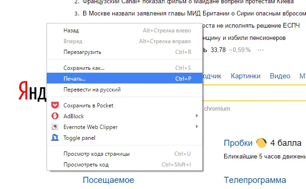The image size is (306, 189).
Task: Open the Пробки traffic link
Action: pyautogui.click(x=238, y=143)
